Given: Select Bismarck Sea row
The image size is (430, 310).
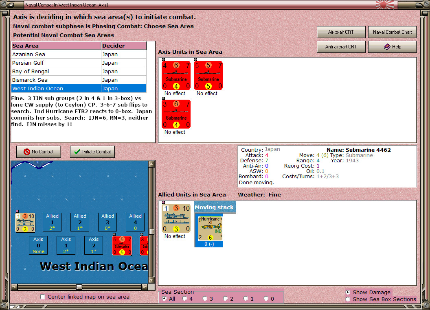Looking at the screenshot, I should [79, 80].
